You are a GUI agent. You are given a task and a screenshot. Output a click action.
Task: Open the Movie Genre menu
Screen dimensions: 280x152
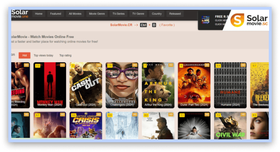pyautogui.click(x=97, y=14)
